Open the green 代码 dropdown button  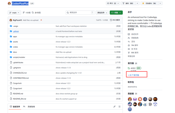tap(116, 13)
